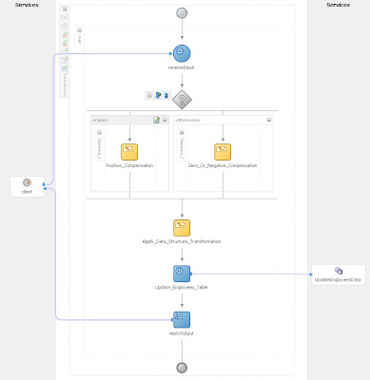Select the switch diamond with question mark
Screen dimensions: 370x380
click(182, 100)
